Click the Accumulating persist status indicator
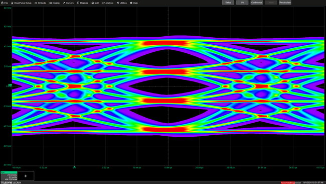The width and height of the screenshot is (326, 184). click(x=291, y=182)
